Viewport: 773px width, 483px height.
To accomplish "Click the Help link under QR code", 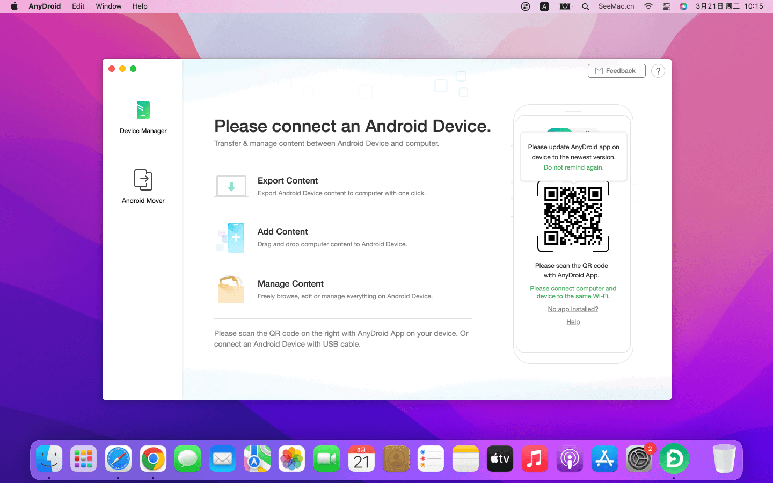I will point(573,322).
